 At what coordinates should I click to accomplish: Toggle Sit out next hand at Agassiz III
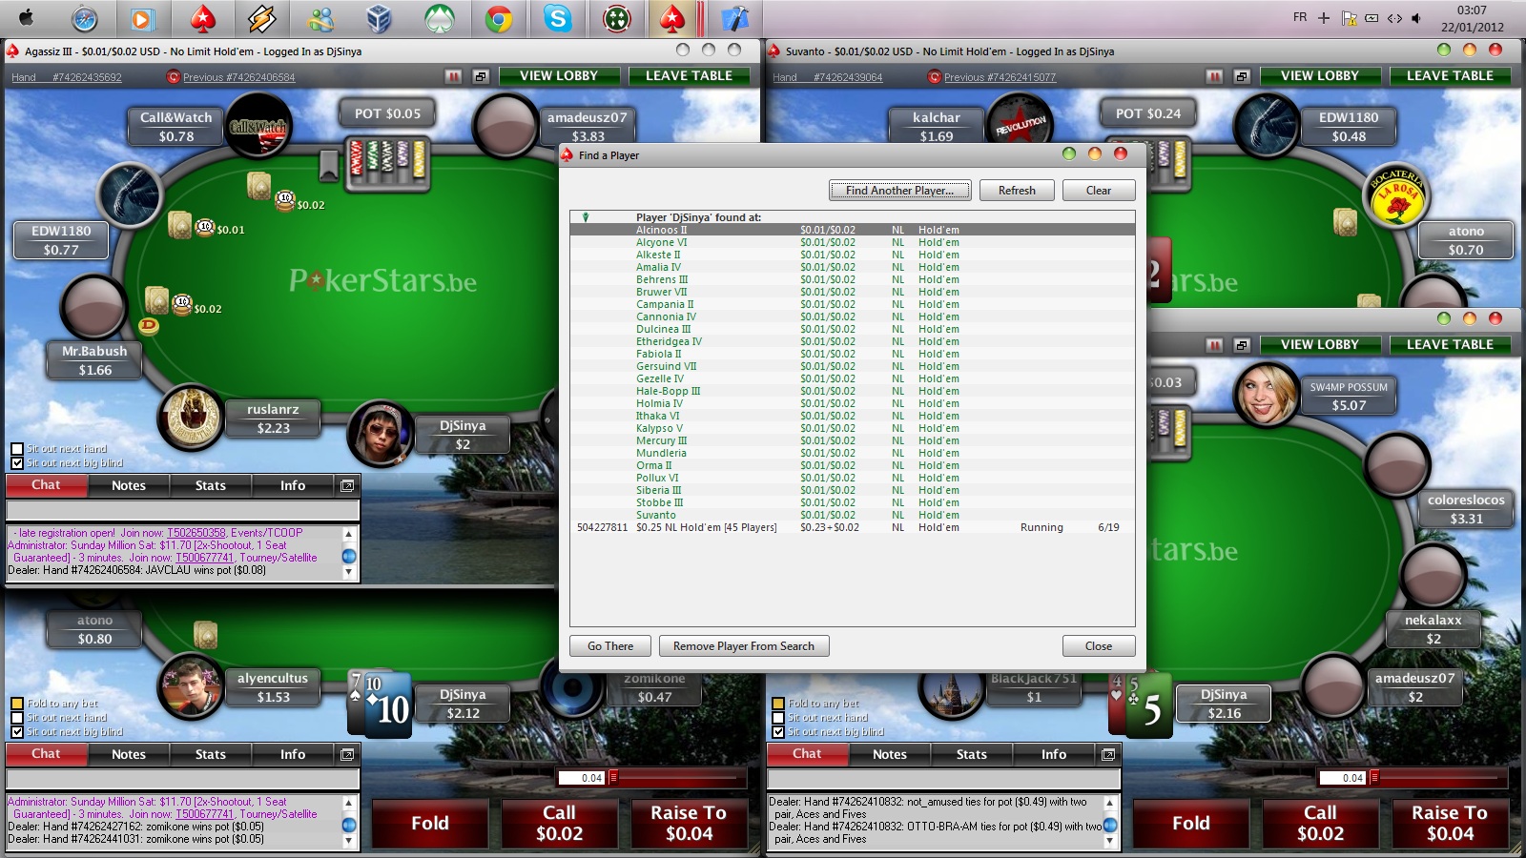(x=17, y=449)
